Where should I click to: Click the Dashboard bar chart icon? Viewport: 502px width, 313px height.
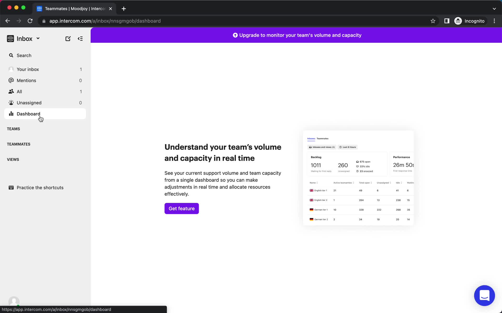(x=11, y=113)
